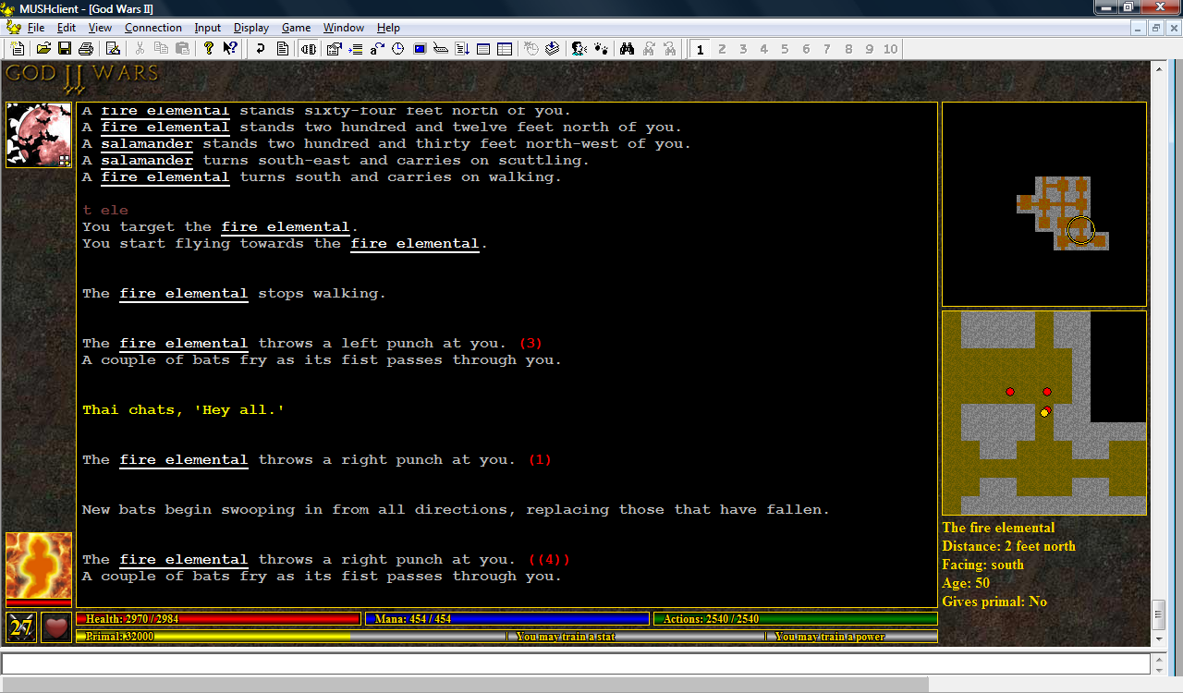Screen dimensions: 1183x693
Task: Open the Connection menu
Action: (x=153, y=28)
